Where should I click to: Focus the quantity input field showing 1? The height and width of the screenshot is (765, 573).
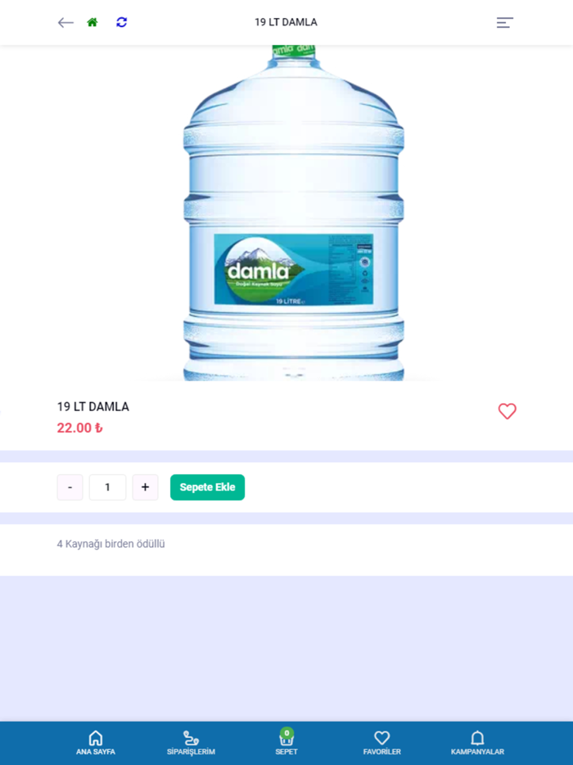coord(107,487)
